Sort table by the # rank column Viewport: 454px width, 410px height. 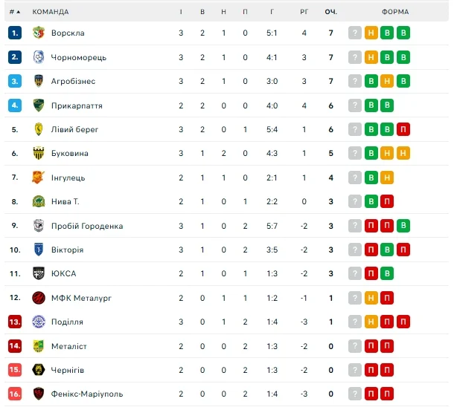15,12
